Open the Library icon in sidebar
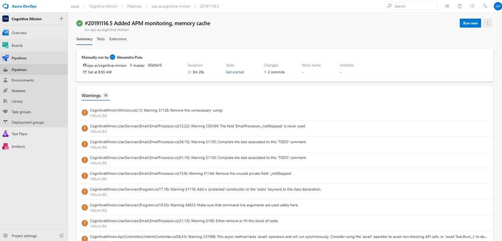Screen dimensions: 502x241 [x=6, y=101]
